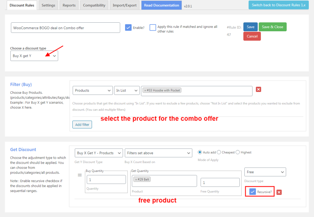The height and width of the screenshot is (217, 314).
Task: Click the Add filter button
Action: [82, 124]
